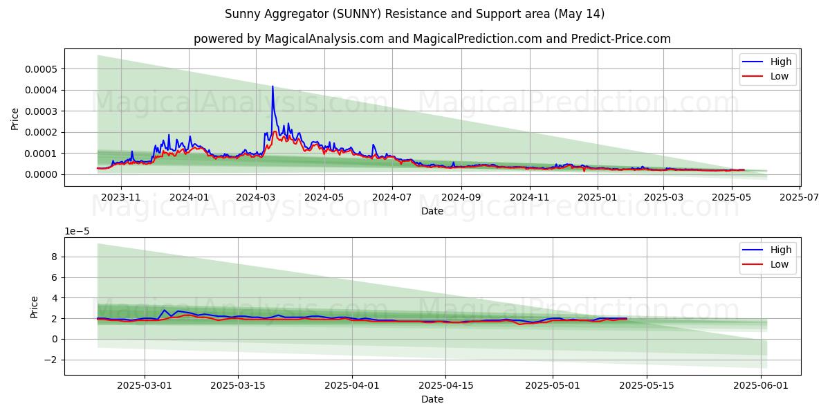Click the '2024-11' date tick label
This screenshot has height=415, width=830.
[530, 197]
